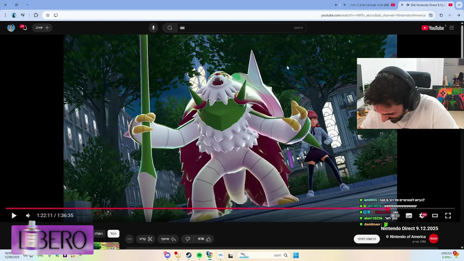Open site information icon in address bar

point(431,15)
